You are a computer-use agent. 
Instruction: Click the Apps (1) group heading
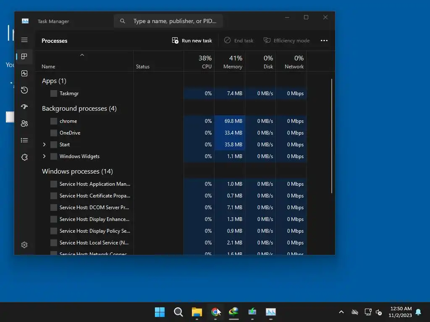54,81
